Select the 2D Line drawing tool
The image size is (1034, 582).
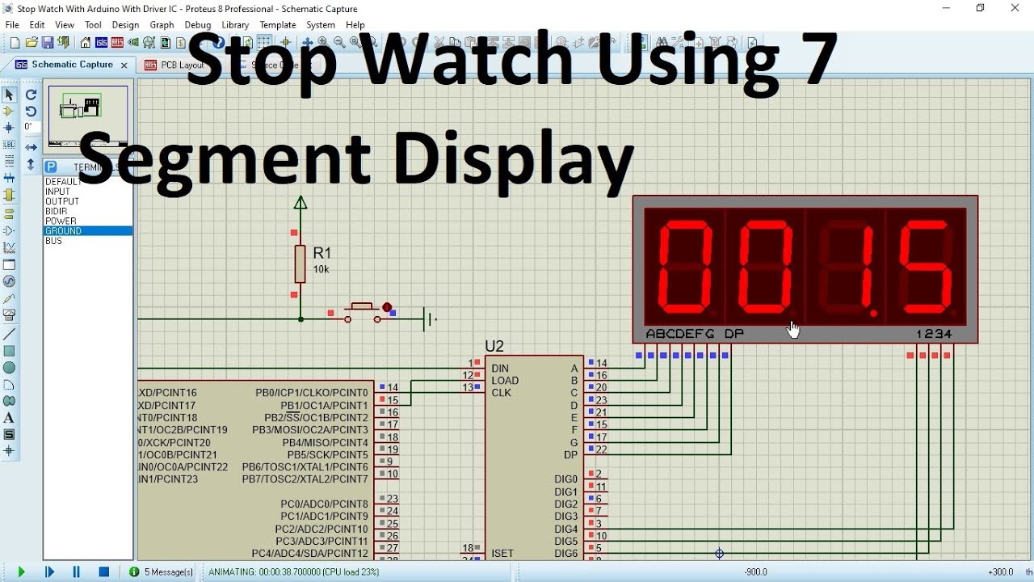(x=9, y=334)
